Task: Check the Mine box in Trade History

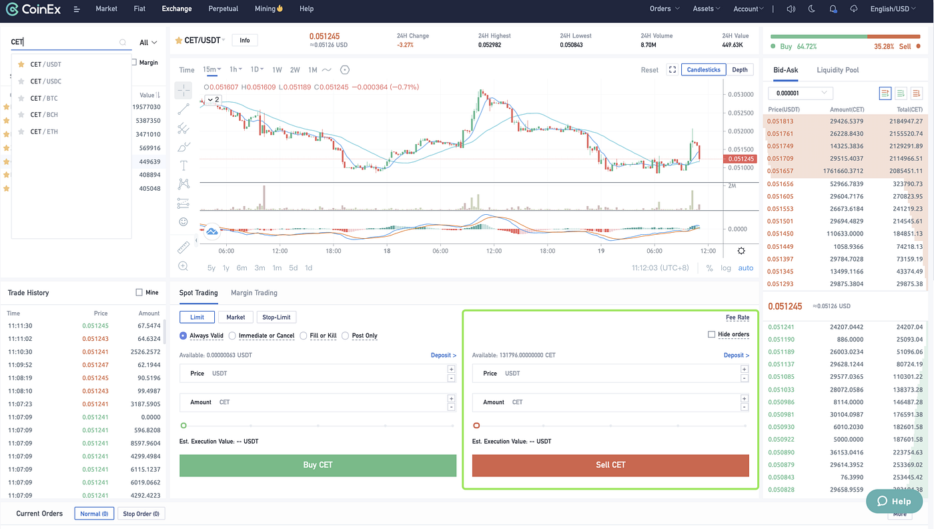Action: click(x=139, y=292)
